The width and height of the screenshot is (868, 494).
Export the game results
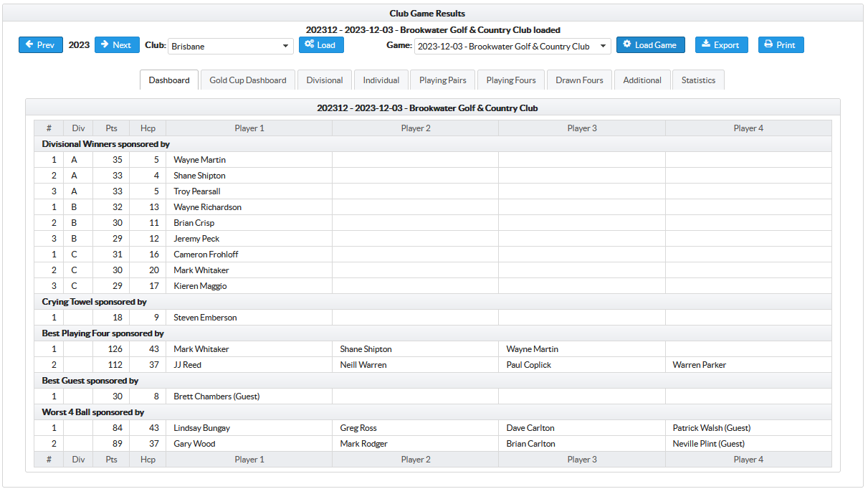click(x=721, y=45)
